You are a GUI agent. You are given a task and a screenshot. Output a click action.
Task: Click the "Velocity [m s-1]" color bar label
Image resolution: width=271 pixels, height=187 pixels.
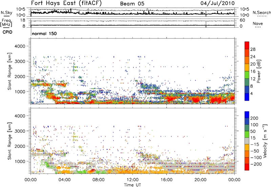click(x=265, y=141)
